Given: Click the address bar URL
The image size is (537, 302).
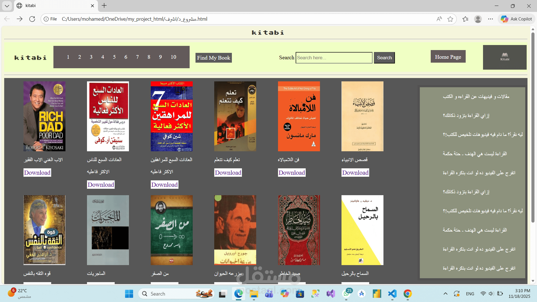Looking at the screenshot, I should [x=135, y=19].
